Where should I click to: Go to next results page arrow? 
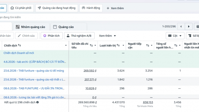point(189,26)
